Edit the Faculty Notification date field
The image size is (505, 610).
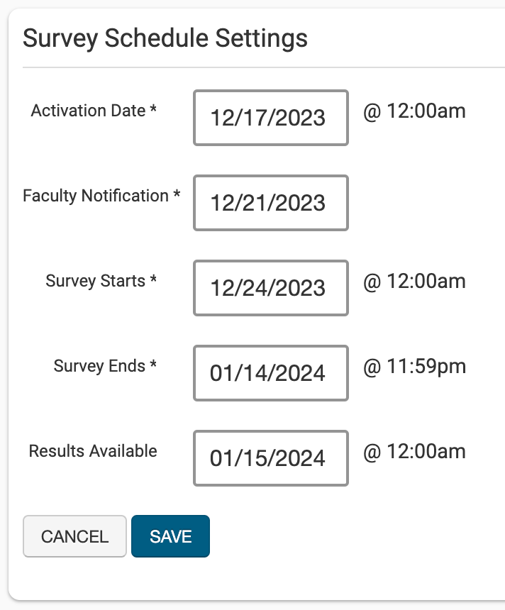point(270,203)
